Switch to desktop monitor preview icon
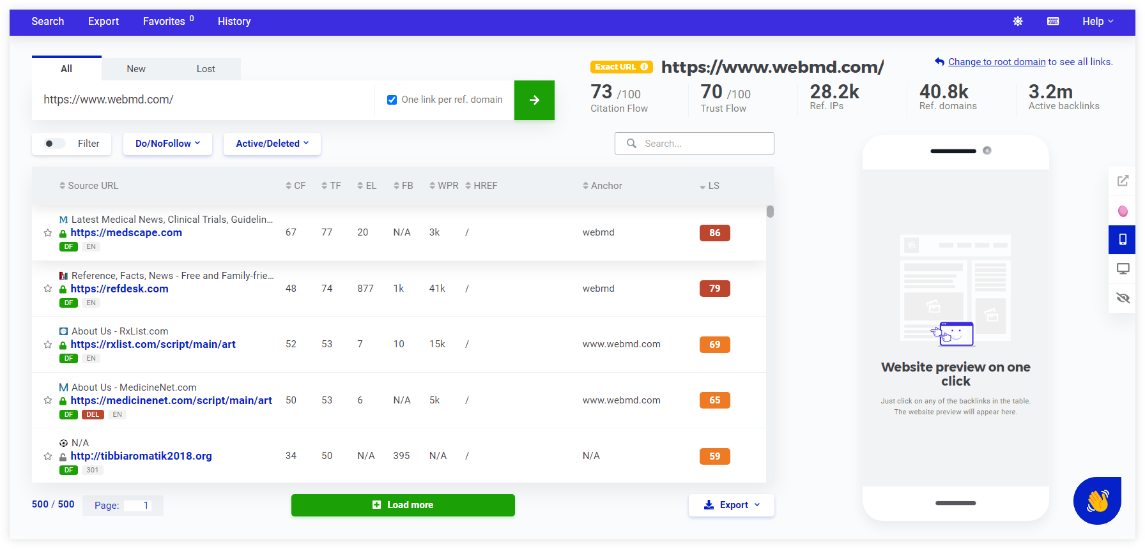The image size is (1145, 549). (1123, 269)
